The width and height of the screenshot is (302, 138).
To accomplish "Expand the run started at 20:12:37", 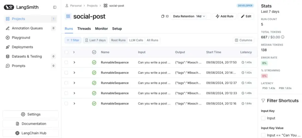I will (74, 83).
